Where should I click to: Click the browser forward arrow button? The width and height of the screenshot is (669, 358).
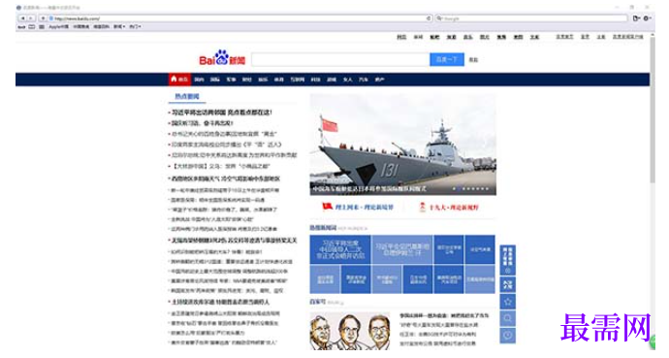pos(31,18)
